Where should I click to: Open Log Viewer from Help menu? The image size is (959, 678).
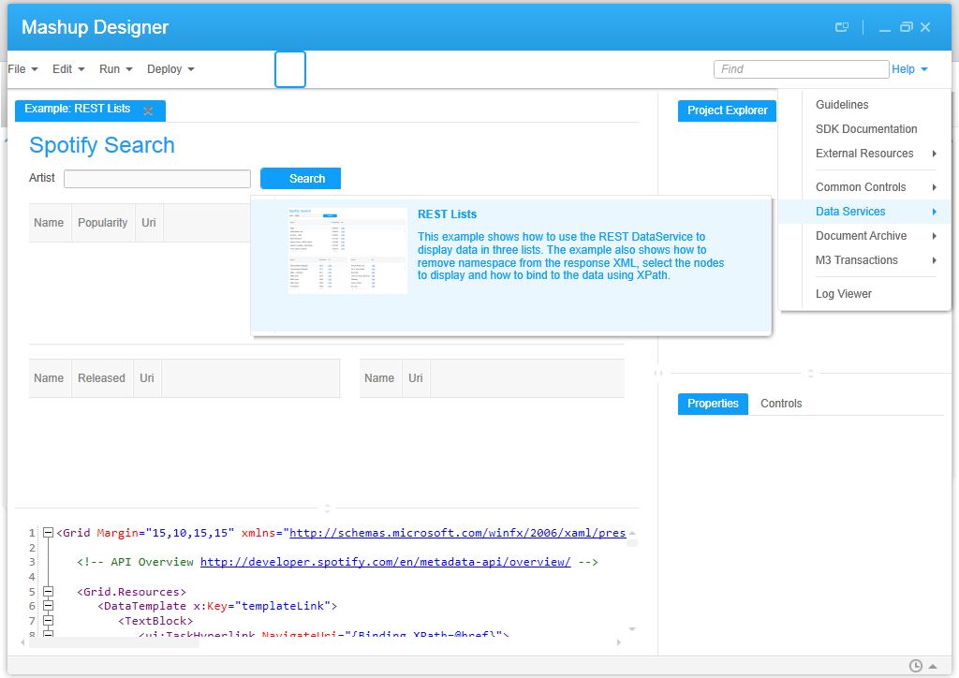coord(843,294)
